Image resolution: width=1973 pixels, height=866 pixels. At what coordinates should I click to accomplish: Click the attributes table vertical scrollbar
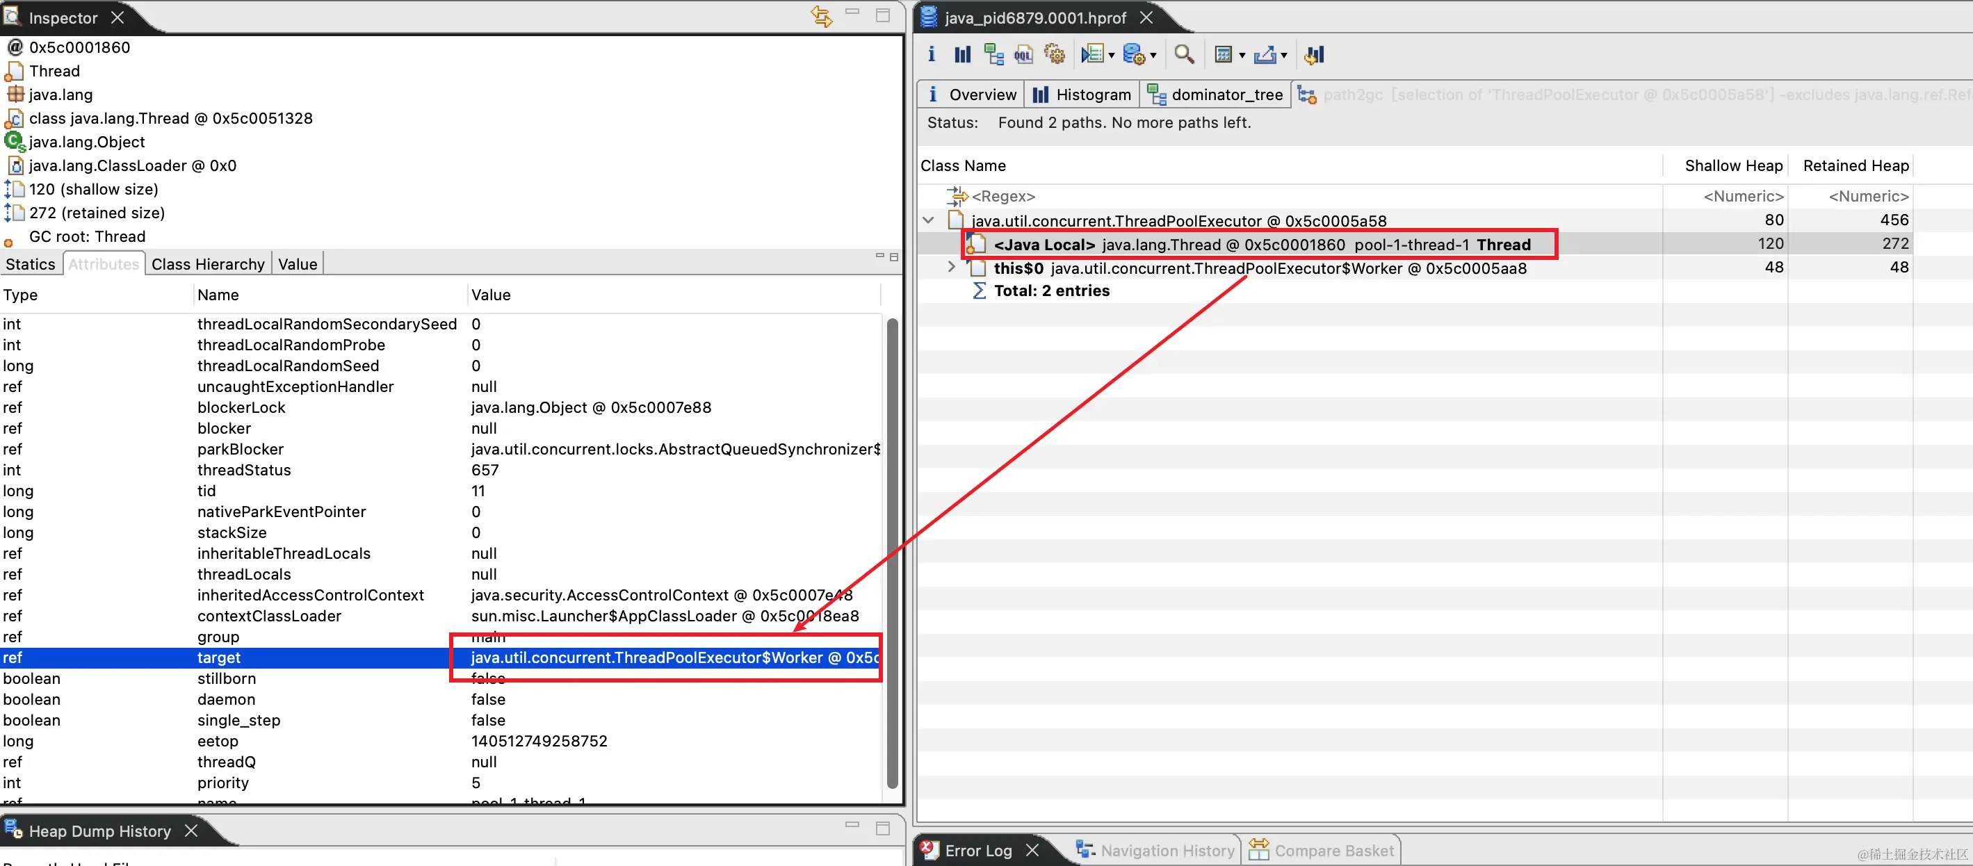[891, 551]
